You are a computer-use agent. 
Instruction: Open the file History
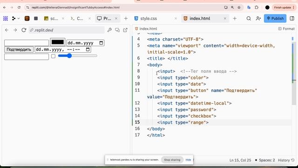point(286,160)
